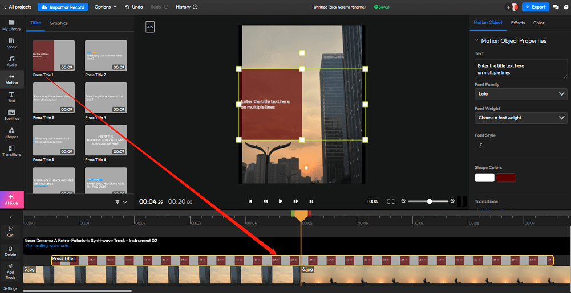Toggle italic font style
The width and height of the screenshot is (571, 293).
(480, 146)
